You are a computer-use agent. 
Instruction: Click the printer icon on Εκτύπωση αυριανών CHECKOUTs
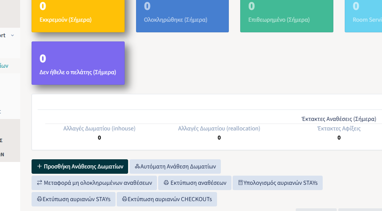click(125, 199)
